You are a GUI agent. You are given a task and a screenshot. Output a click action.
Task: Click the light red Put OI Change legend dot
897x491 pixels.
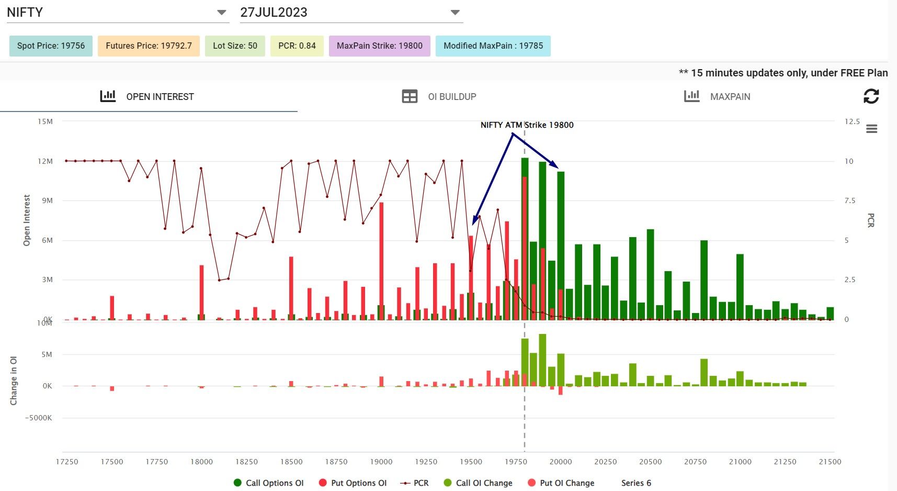532,483
